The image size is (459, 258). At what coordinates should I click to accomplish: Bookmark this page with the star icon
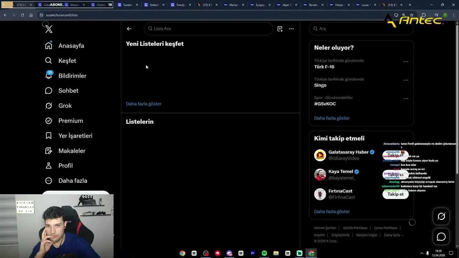[x=412, y=15]
